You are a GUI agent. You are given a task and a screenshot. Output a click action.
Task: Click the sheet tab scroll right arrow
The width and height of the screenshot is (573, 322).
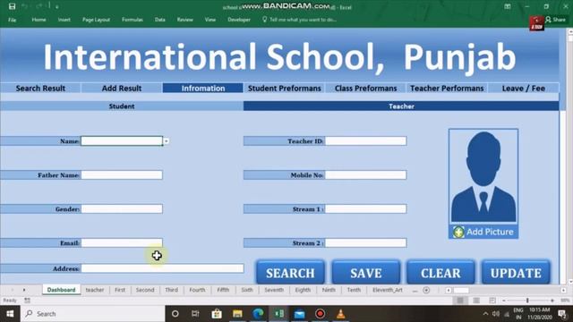pyautogui.click(x=24, y=290)
